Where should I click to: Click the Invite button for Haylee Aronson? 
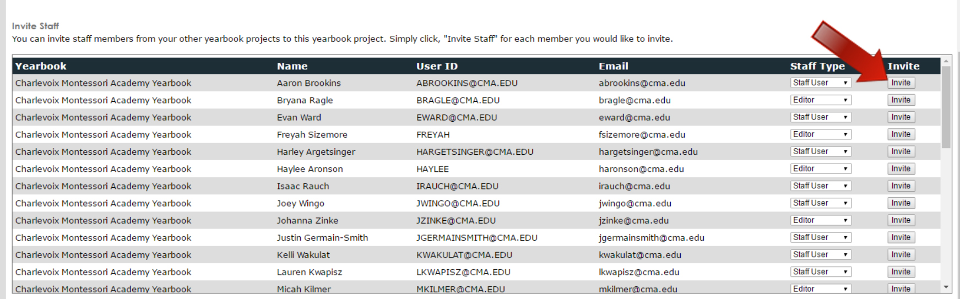pos(901,168)
